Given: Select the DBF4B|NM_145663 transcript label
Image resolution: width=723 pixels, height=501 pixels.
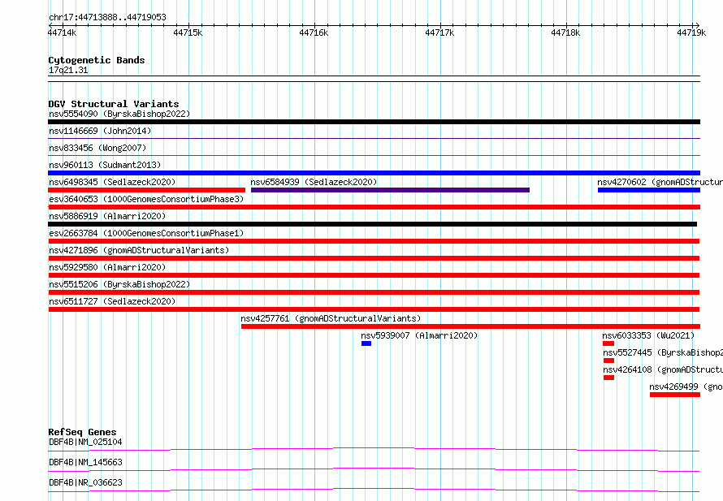Looking at the screenshot, I should [x=85, y=462].
